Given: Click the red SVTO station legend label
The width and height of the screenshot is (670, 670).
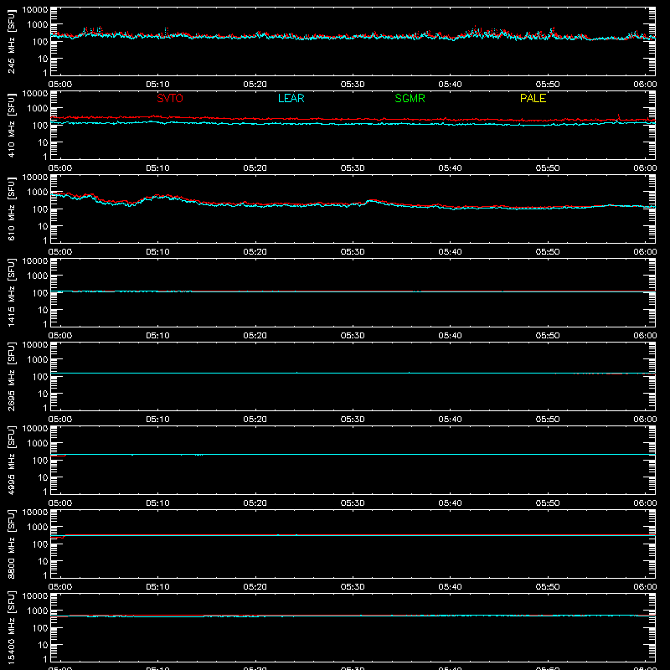Looking at the screenshot, I should (170, 98).
